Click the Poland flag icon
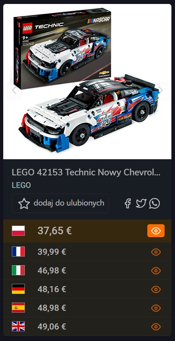 18,231
